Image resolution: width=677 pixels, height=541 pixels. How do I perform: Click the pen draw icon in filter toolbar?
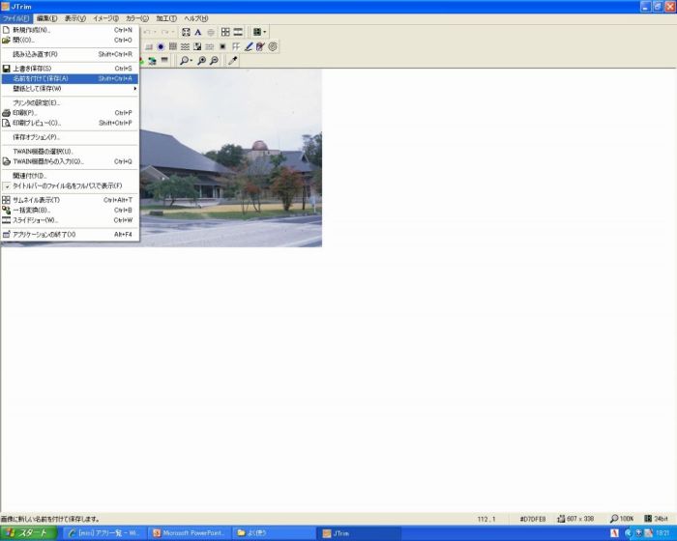tap(249, 46)
